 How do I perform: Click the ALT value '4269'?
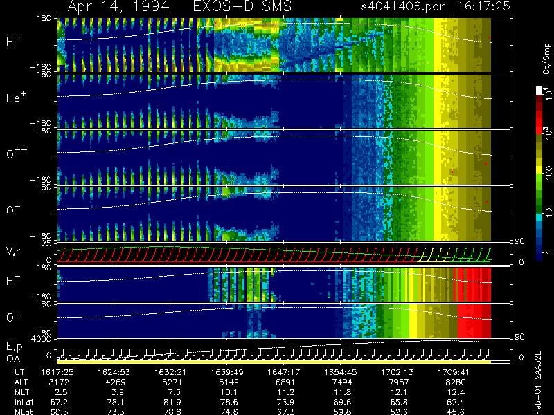point(116,382)
